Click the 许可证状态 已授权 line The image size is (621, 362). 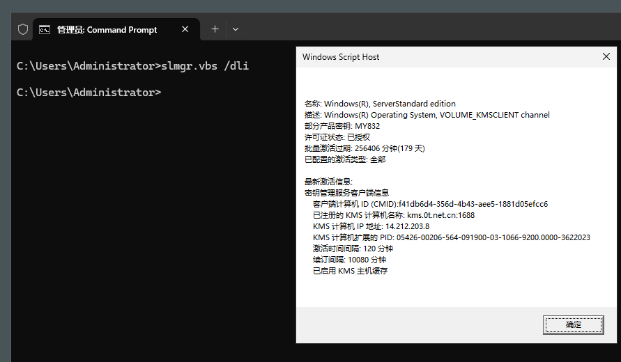click(x=337, y=137)
